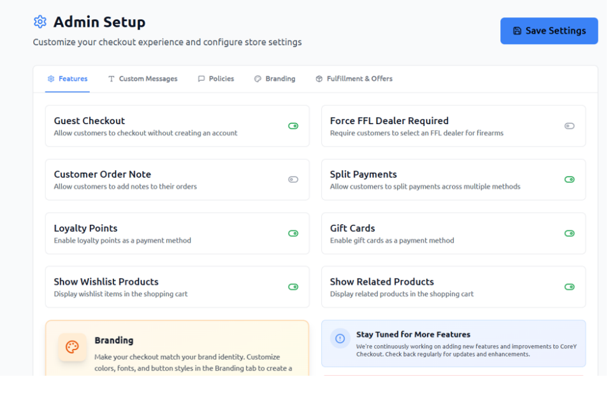Click the Admin Setup gear icon
Image resolution: width=610 pixels, height=398 pixels.
click(x=40, y=22)
